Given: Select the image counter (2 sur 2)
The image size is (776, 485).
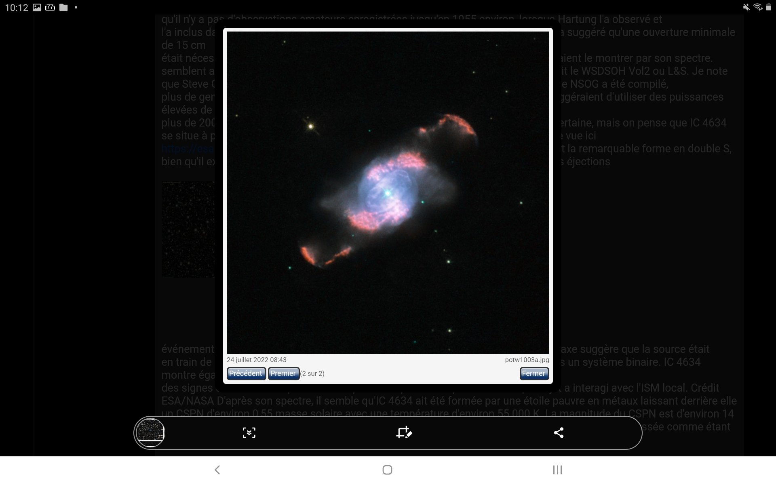Looking at the screenshot, I should pyautogui.click(x=312, y=373).
